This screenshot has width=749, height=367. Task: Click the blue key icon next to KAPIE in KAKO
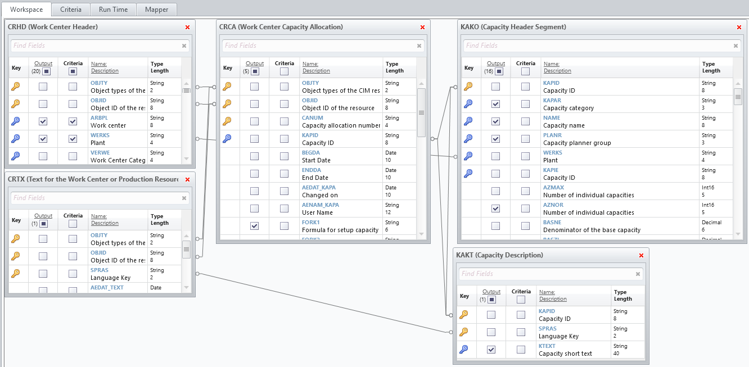point(470,173)
